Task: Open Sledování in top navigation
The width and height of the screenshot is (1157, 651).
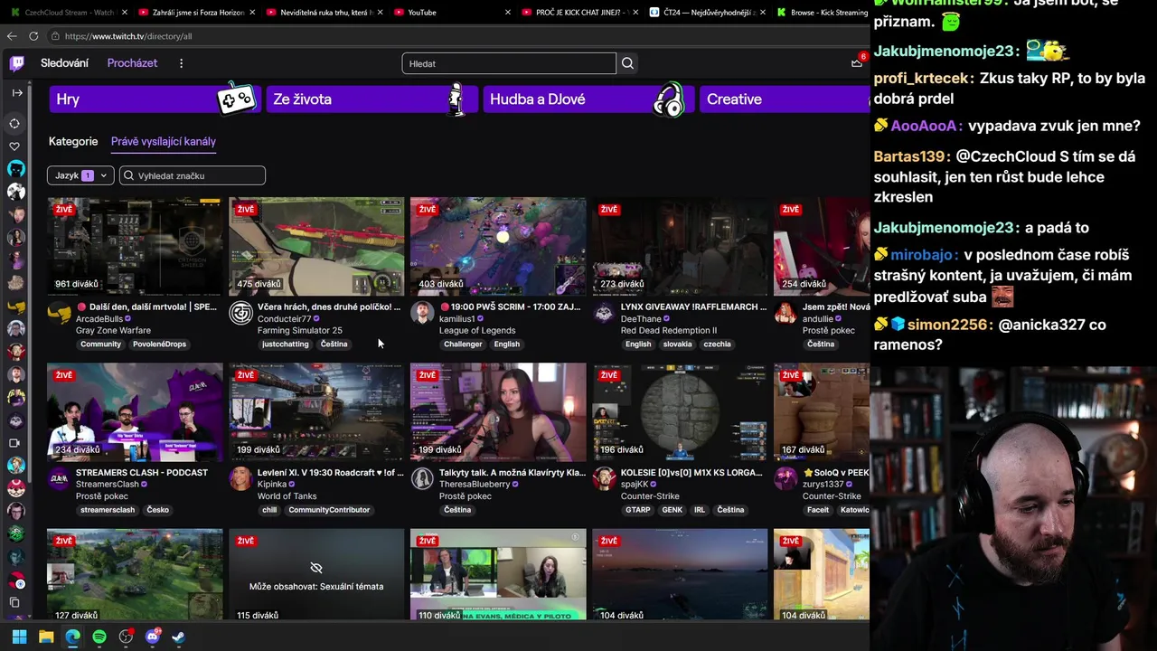Action: (x=64, y=63)
